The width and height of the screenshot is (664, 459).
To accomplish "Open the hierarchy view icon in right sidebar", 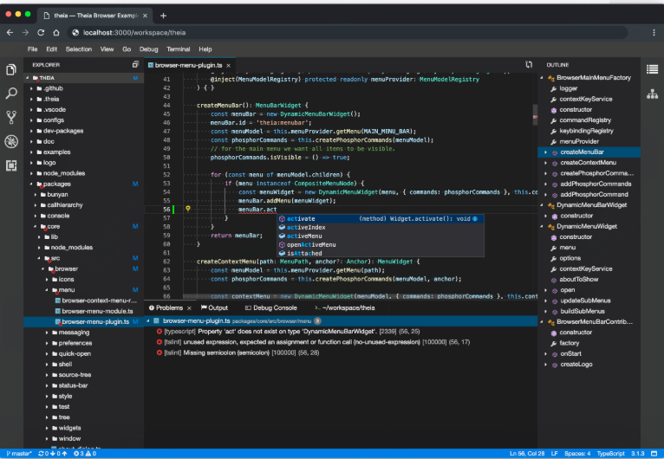I will click(653, 94).
